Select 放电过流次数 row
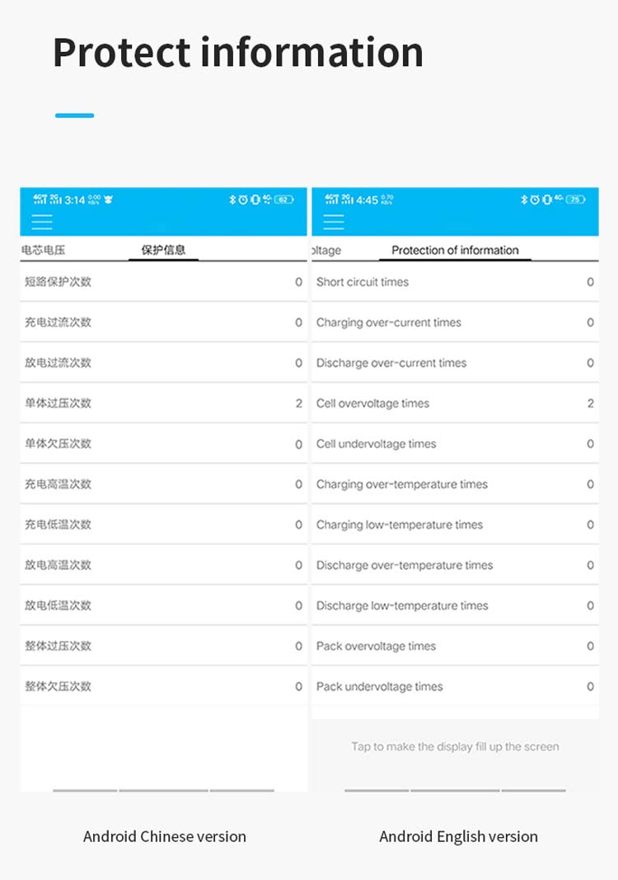The image size is (618, 880). coord(163,363)
